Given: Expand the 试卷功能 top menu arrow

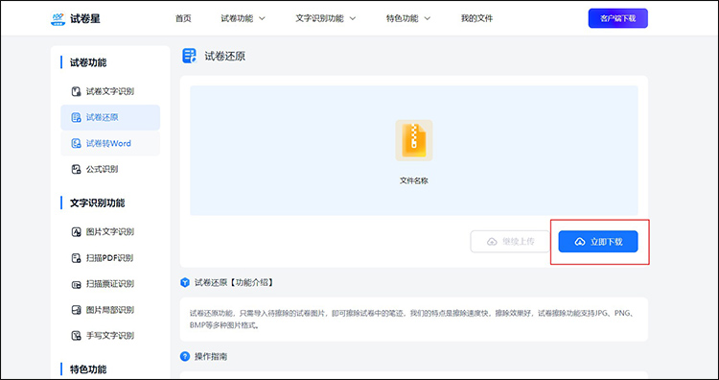Looking at the screenshot, I should coord(263,19).
